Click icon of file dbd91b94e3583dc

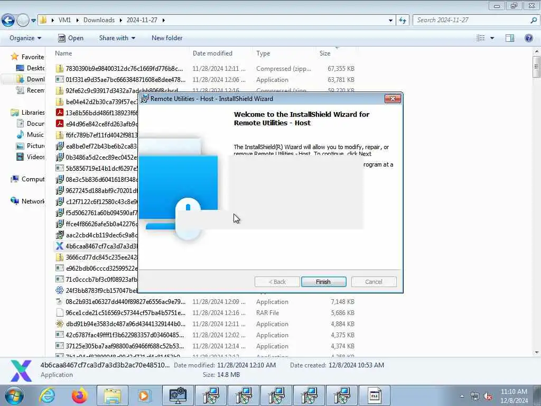(x=60, y=324)
